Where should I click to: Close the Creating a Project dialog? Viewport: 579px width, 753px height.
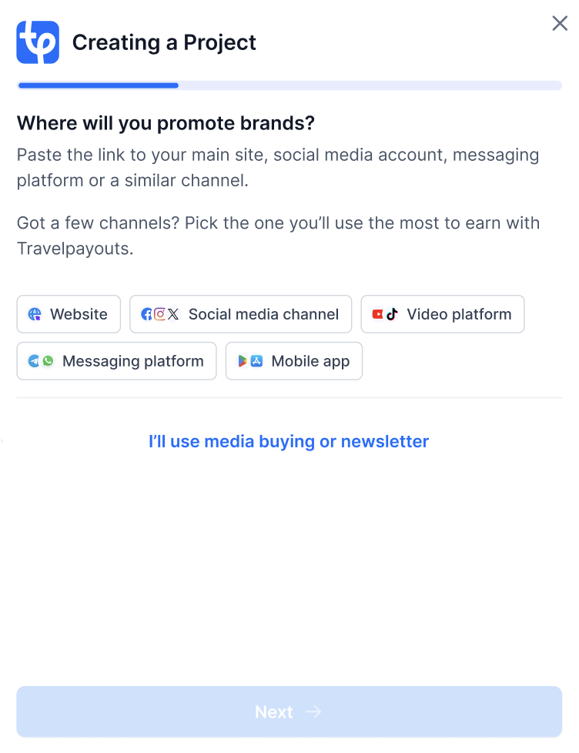click(x=560, y=23)
